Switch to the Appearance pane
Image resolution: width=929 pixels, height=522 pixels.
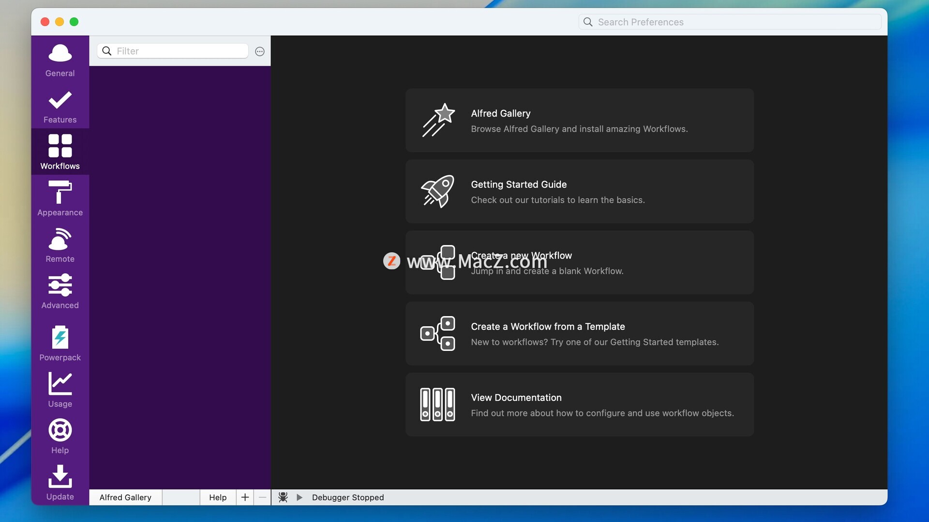[x=60, y=198]
